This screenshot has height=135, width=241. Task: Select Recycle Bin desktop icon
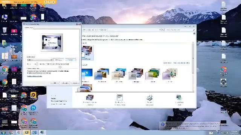(5, 31)
